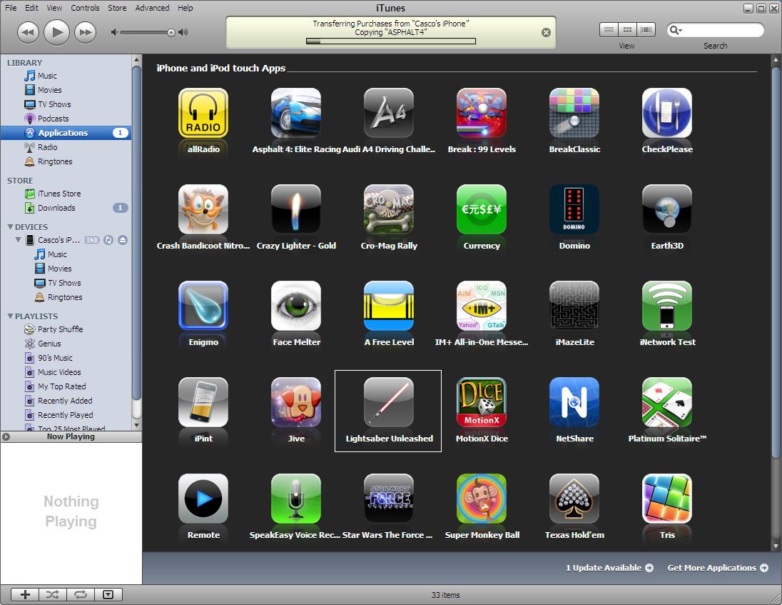Select Crash Bandicoot Nitro app icon

[203, 209]
